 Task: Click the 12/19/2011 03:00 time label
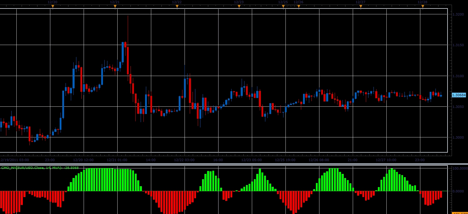pyautogui.click(x=15, y=160)
